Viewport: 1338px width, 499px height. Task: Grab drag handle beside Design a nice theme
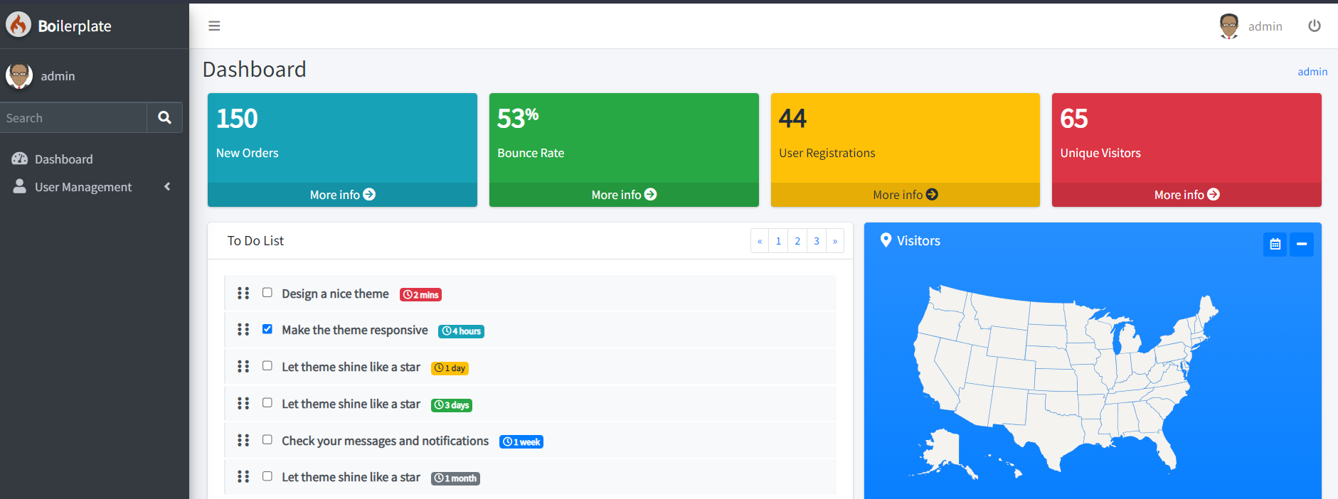[x=243, y=294]
